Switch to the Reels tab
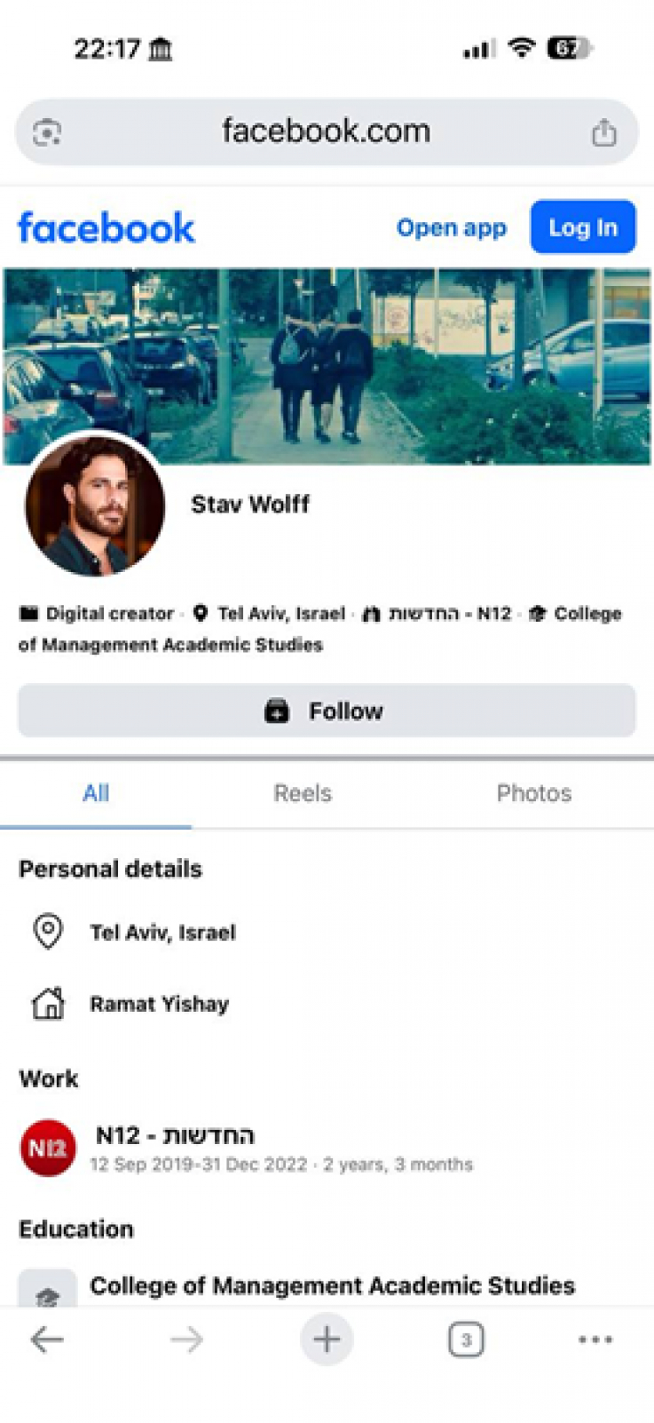Screen dimensions: 654x1423 [x=303, y=793]
